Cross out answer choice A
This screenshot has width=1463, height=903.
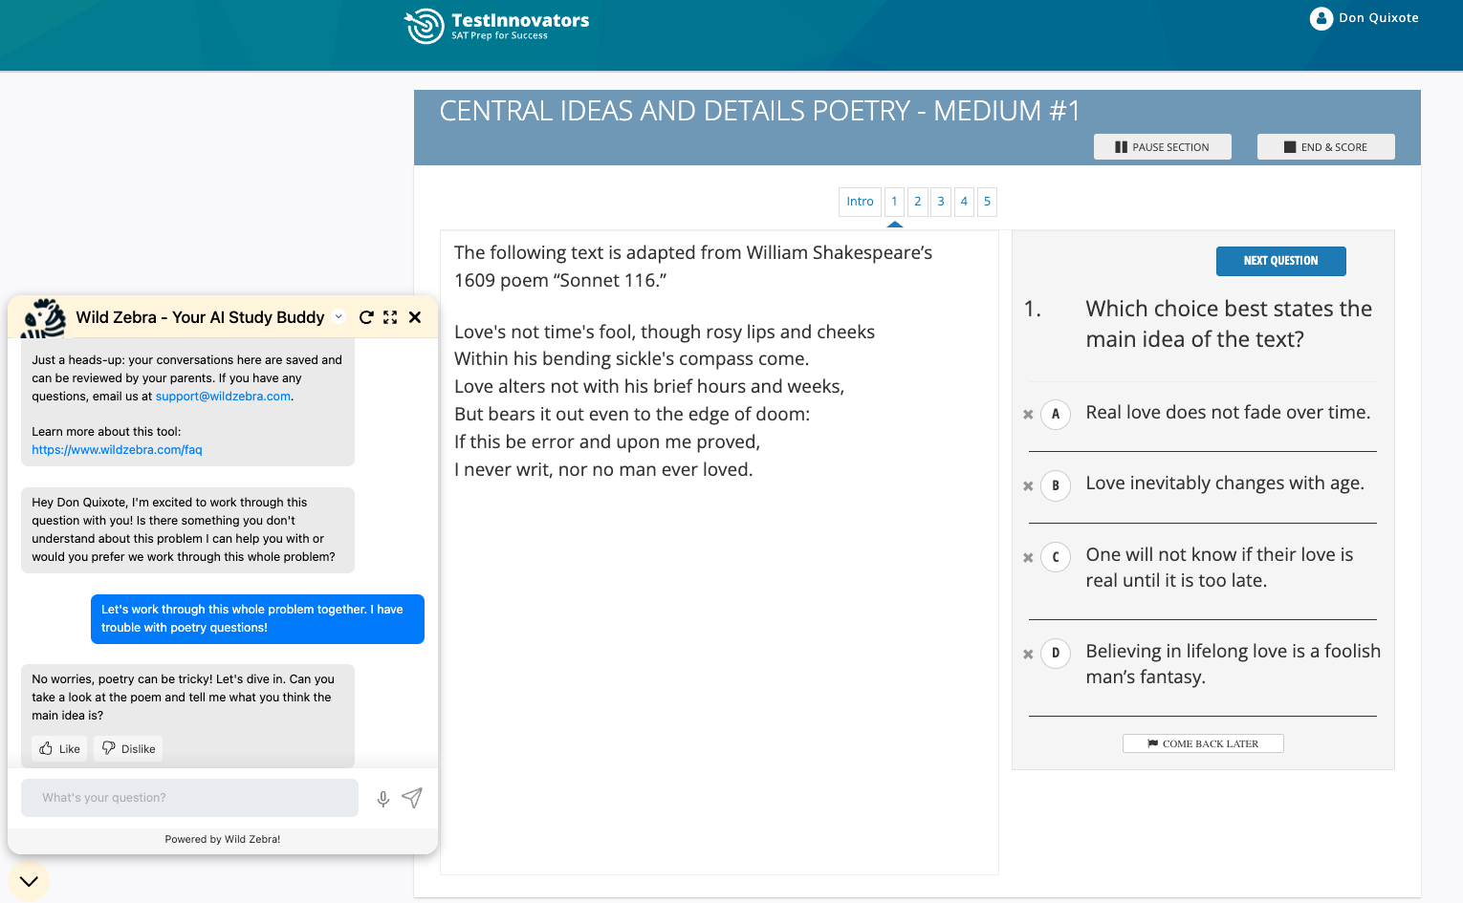coord(1028,415)
